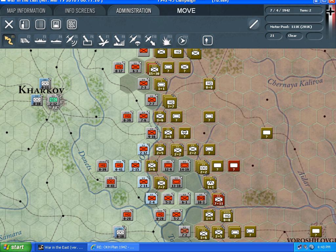
Task: Click the up-arrow button beside the F12 icon
Action: click(x=207, y=40)
